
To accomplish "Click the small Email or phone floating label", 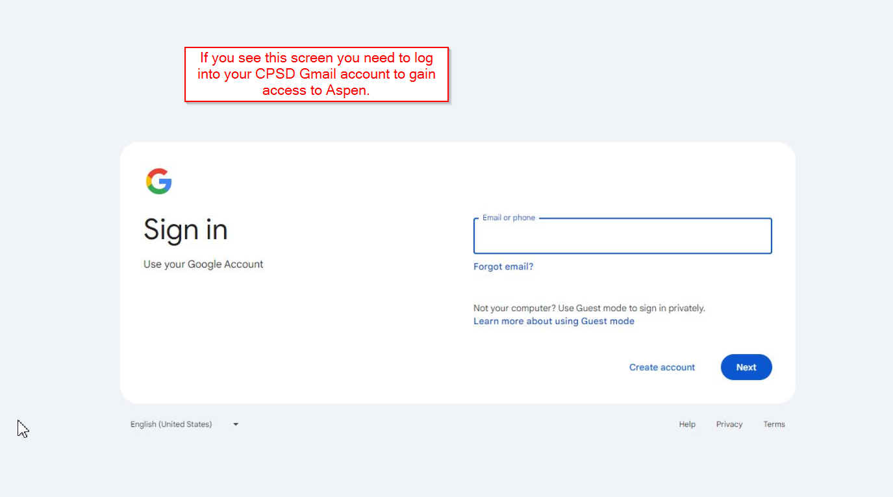I will tap(509, 218).
